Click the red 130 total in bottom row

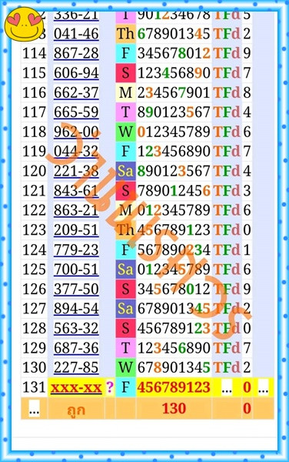point(174,408)
